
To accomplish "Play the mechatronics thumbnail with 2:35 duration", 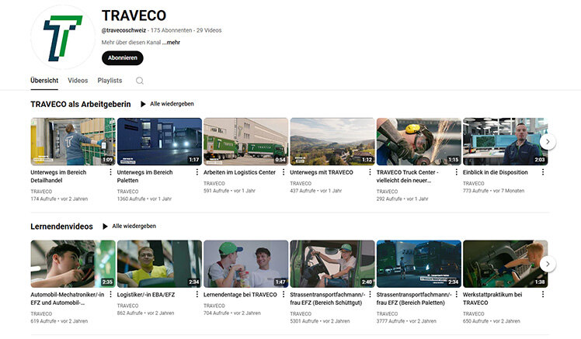I will 73,264.
